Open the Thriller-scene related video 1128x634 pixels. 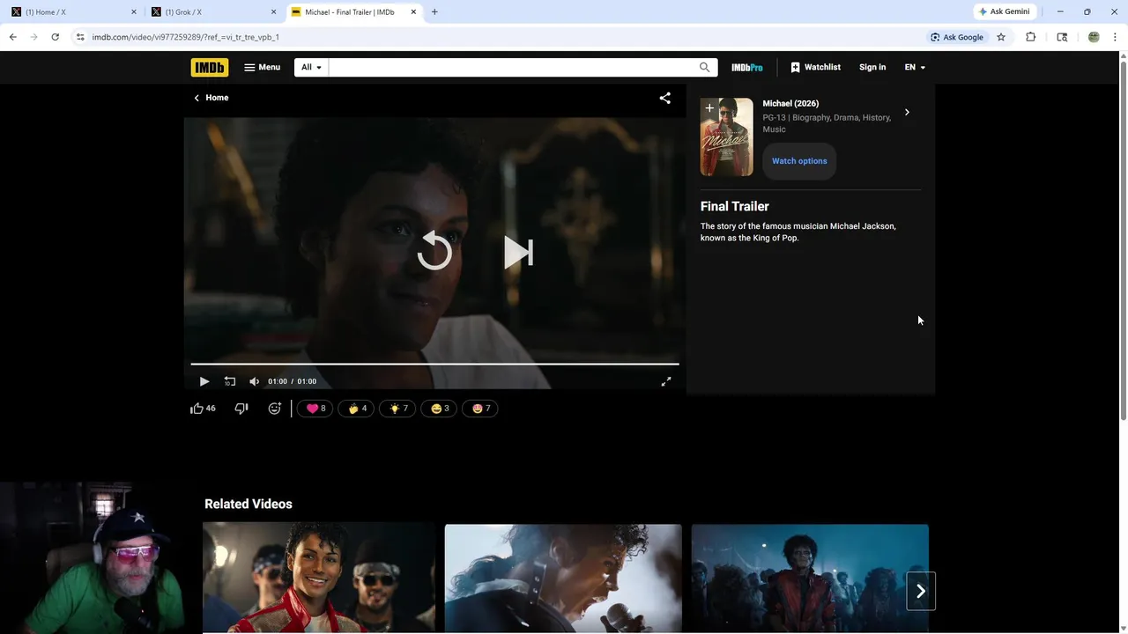(x=810, y=579)
